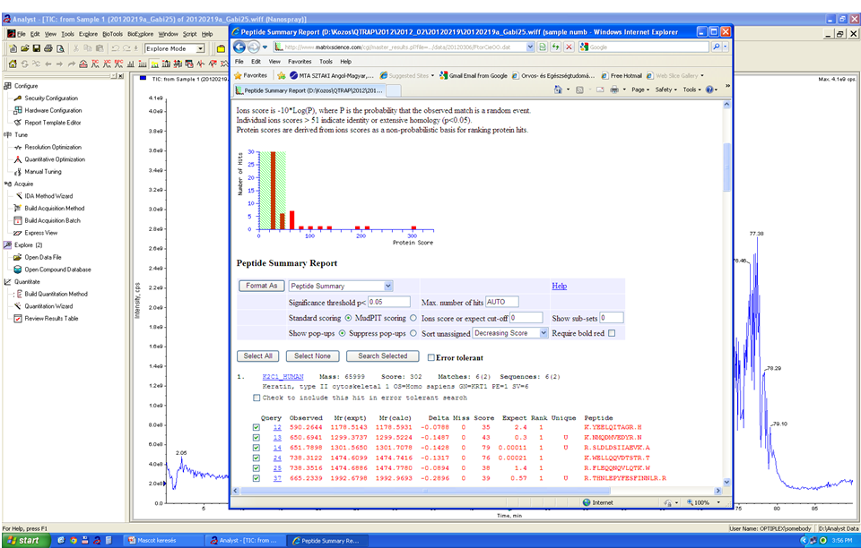The image size is (861, 548).
Task: Click New document icon in Analyst toolbar
Action: pos(13,48)
